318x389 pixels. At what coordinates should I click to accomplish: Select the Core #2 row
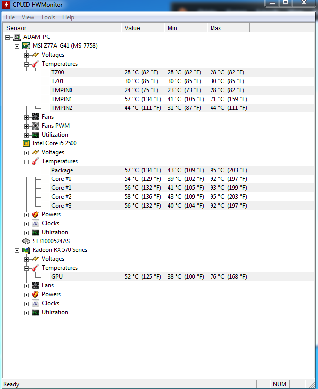[182, 197]
